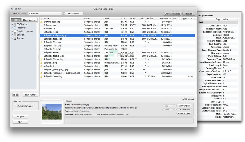
Task: Click the Exposure Time row in Image Metadata
Action: click(x=218, y=59)
